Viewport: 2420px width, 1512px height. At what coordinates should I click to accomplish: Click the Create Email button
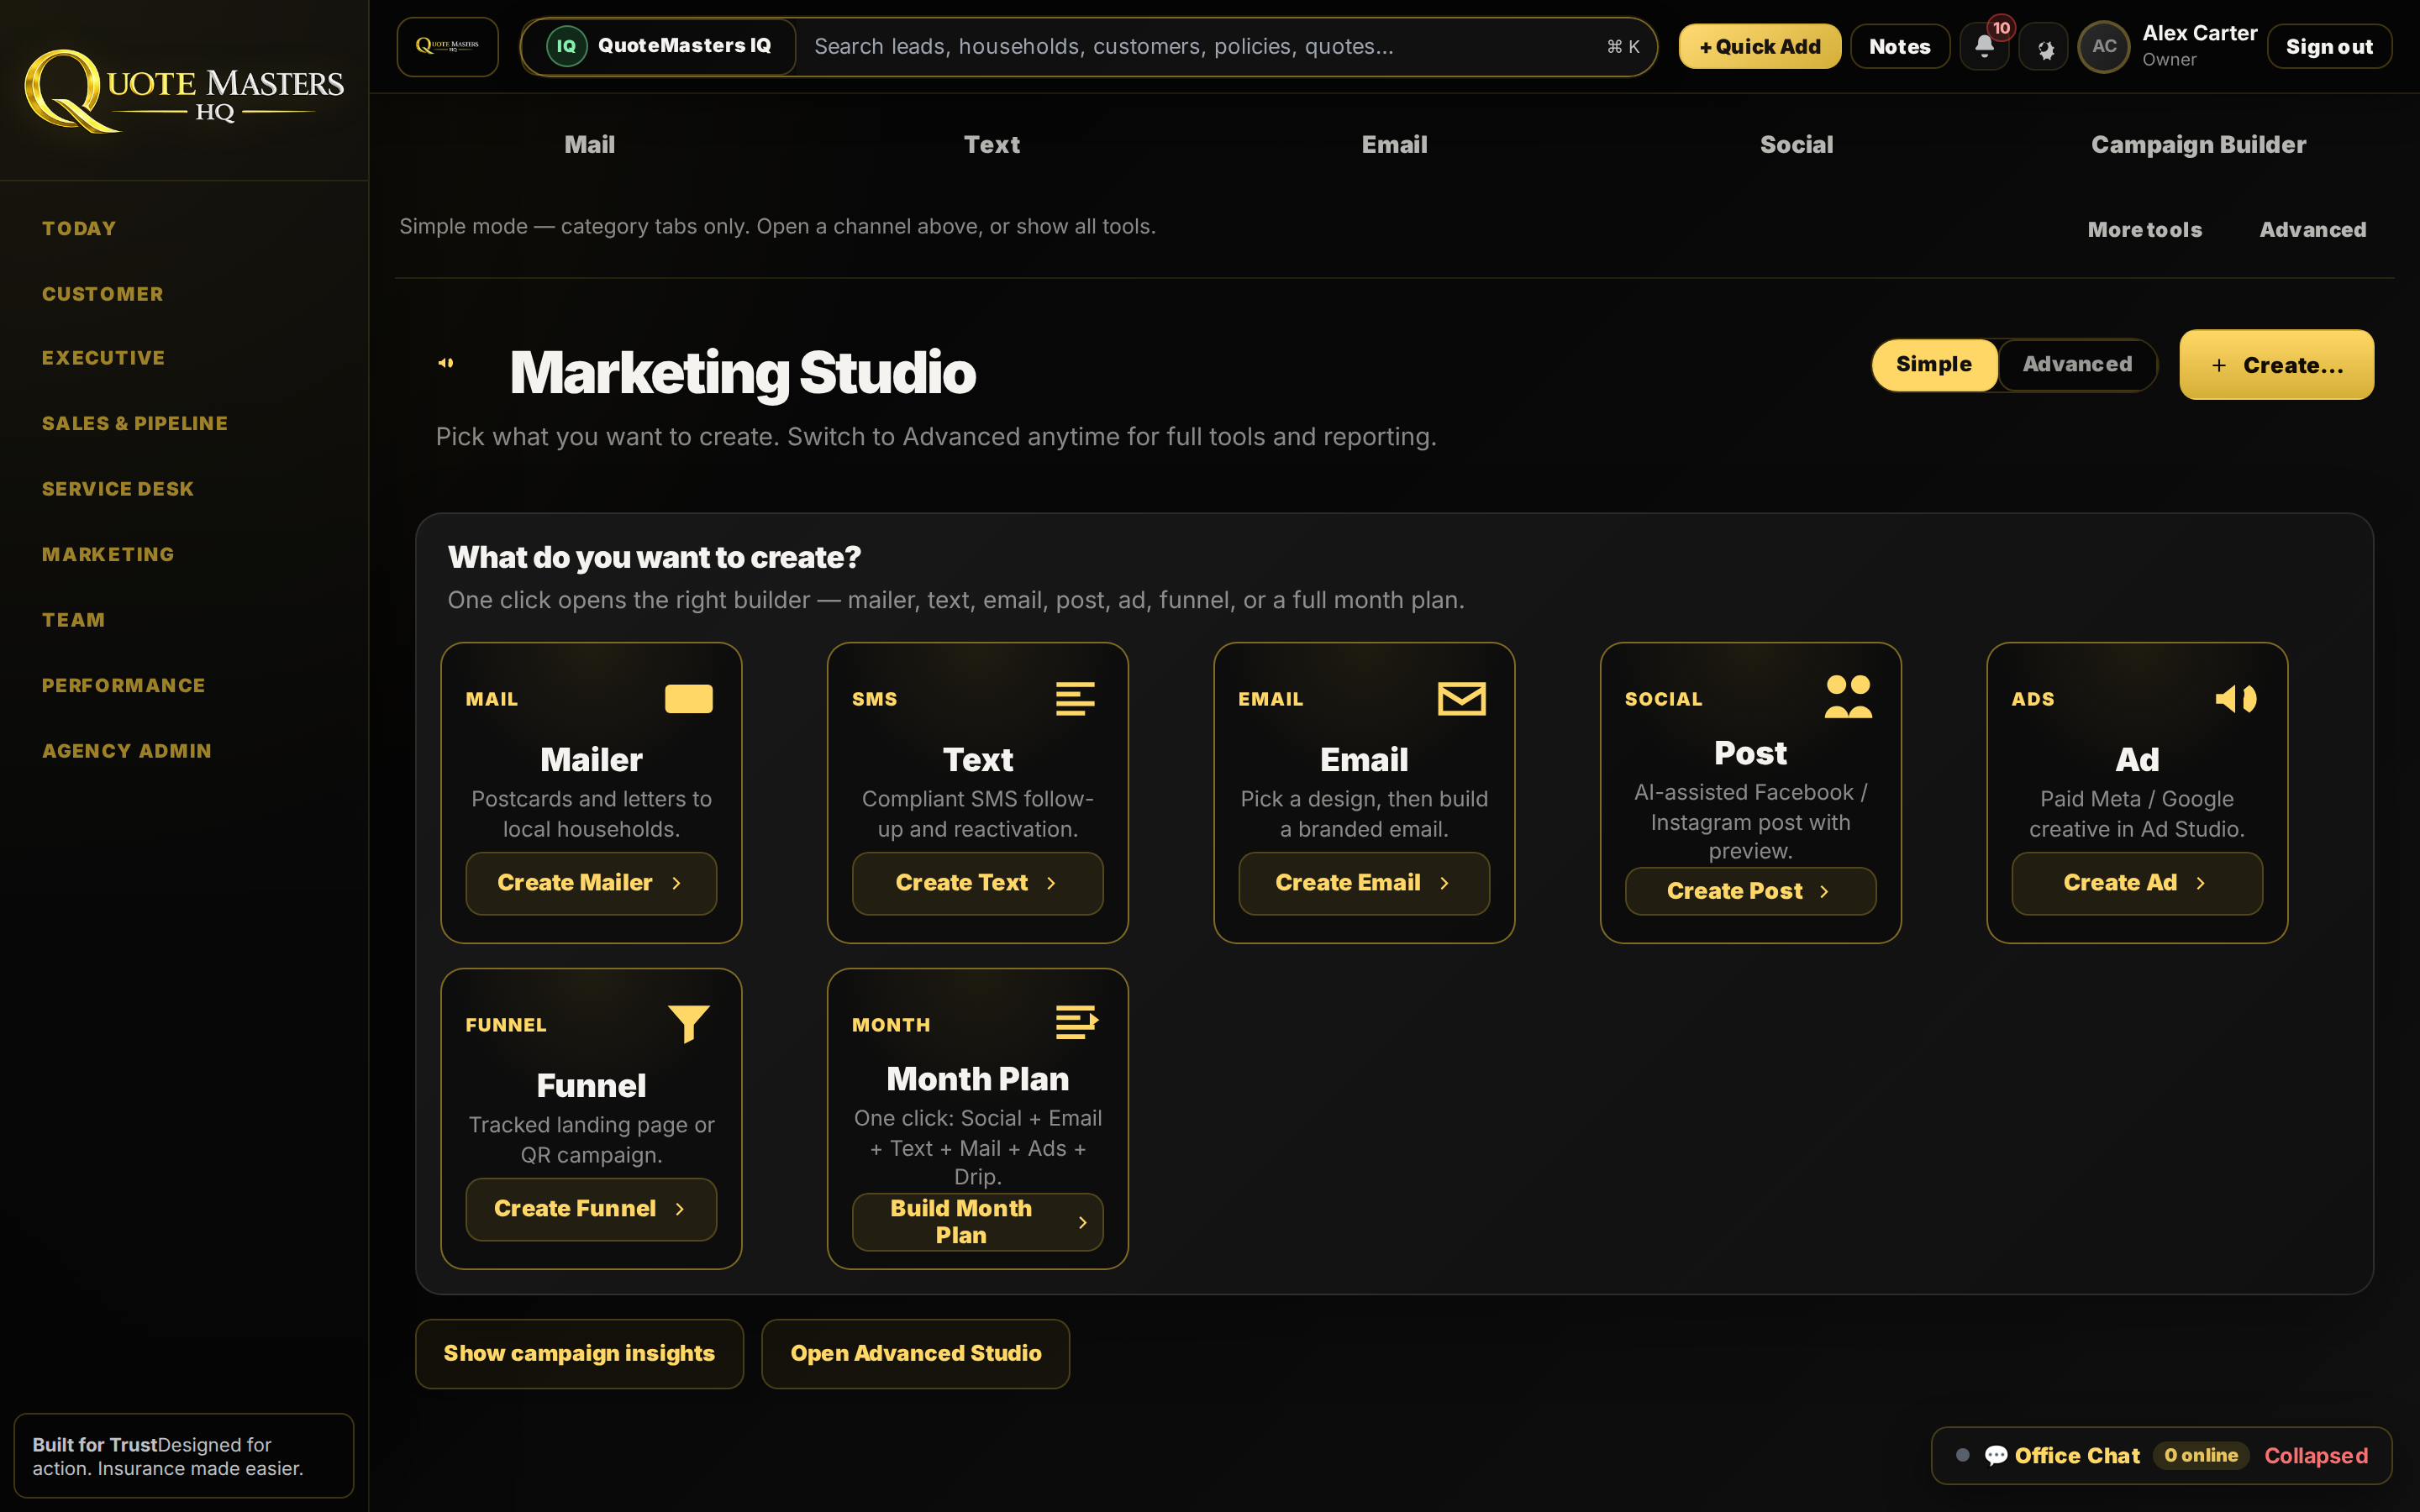(x=1364, y=883)
